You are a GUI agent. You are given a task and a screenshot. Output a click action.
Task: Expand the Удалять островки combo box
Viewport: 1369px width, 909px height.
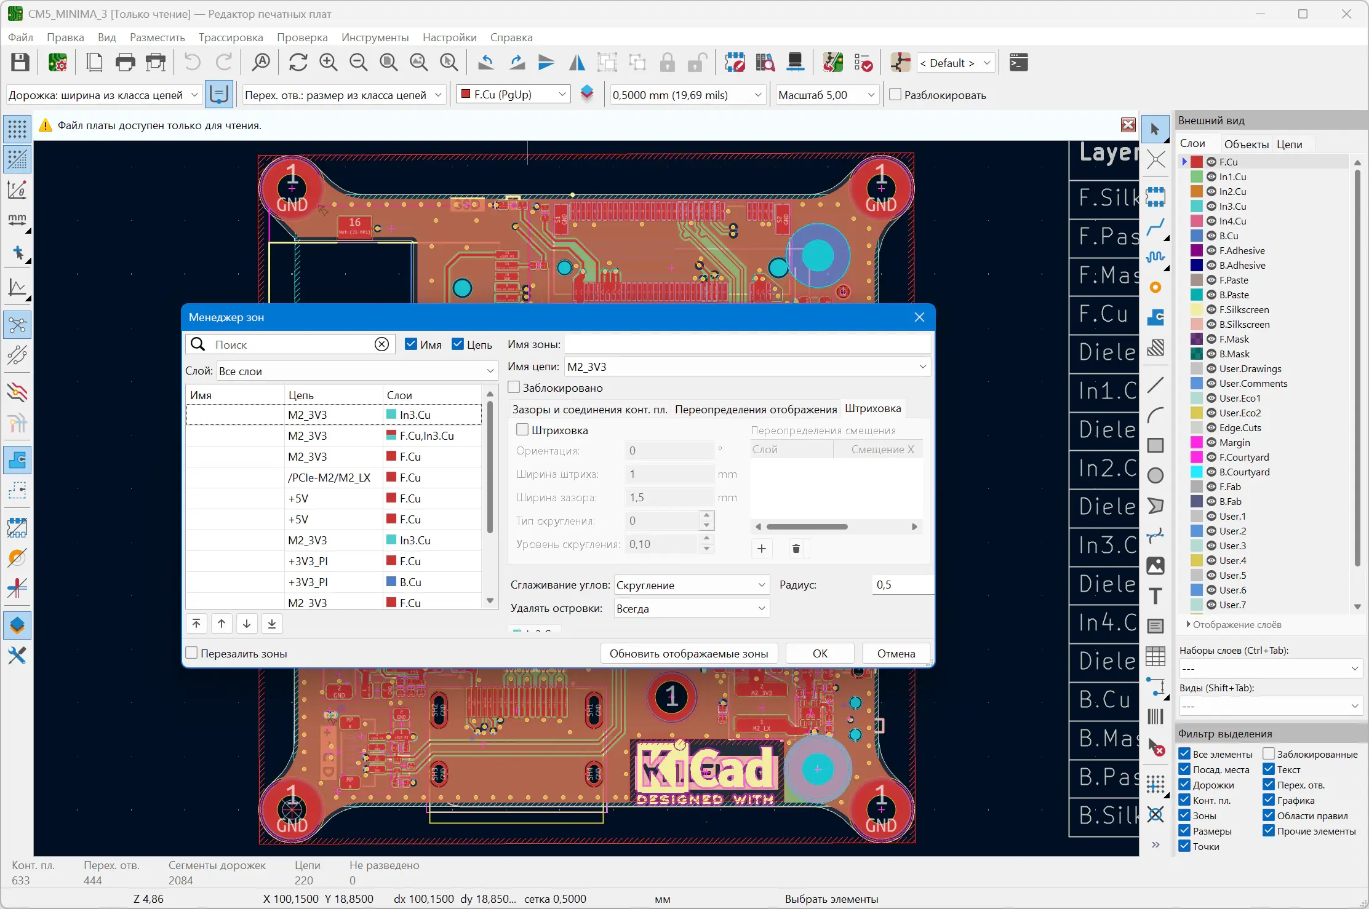[x=761, y=608]
